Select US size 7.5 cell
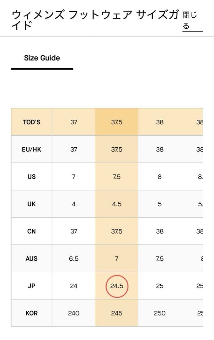 [117, 177]
